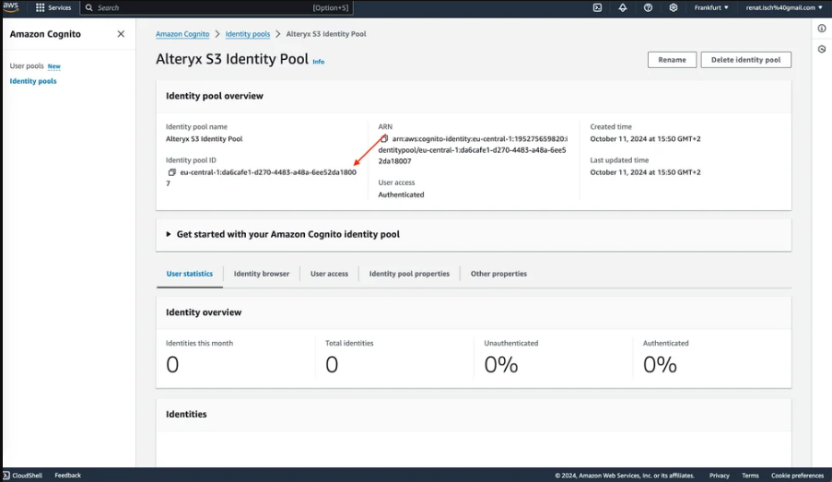This screenshot has width=832, height=482.
Task: Close the Amazon Cognito side navigation
Action: pyautogui.click(x=121, y=34)
